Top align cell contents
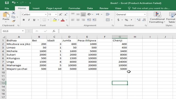The image size is (176, 99). click(73, 14)
